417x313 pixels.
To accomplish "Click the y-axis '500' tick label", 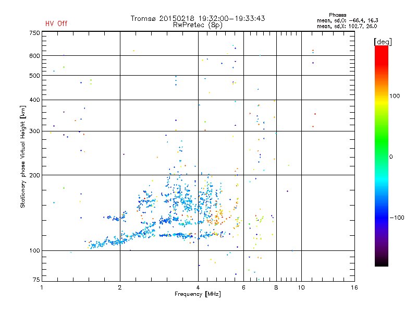I will (x=34, y=76).
